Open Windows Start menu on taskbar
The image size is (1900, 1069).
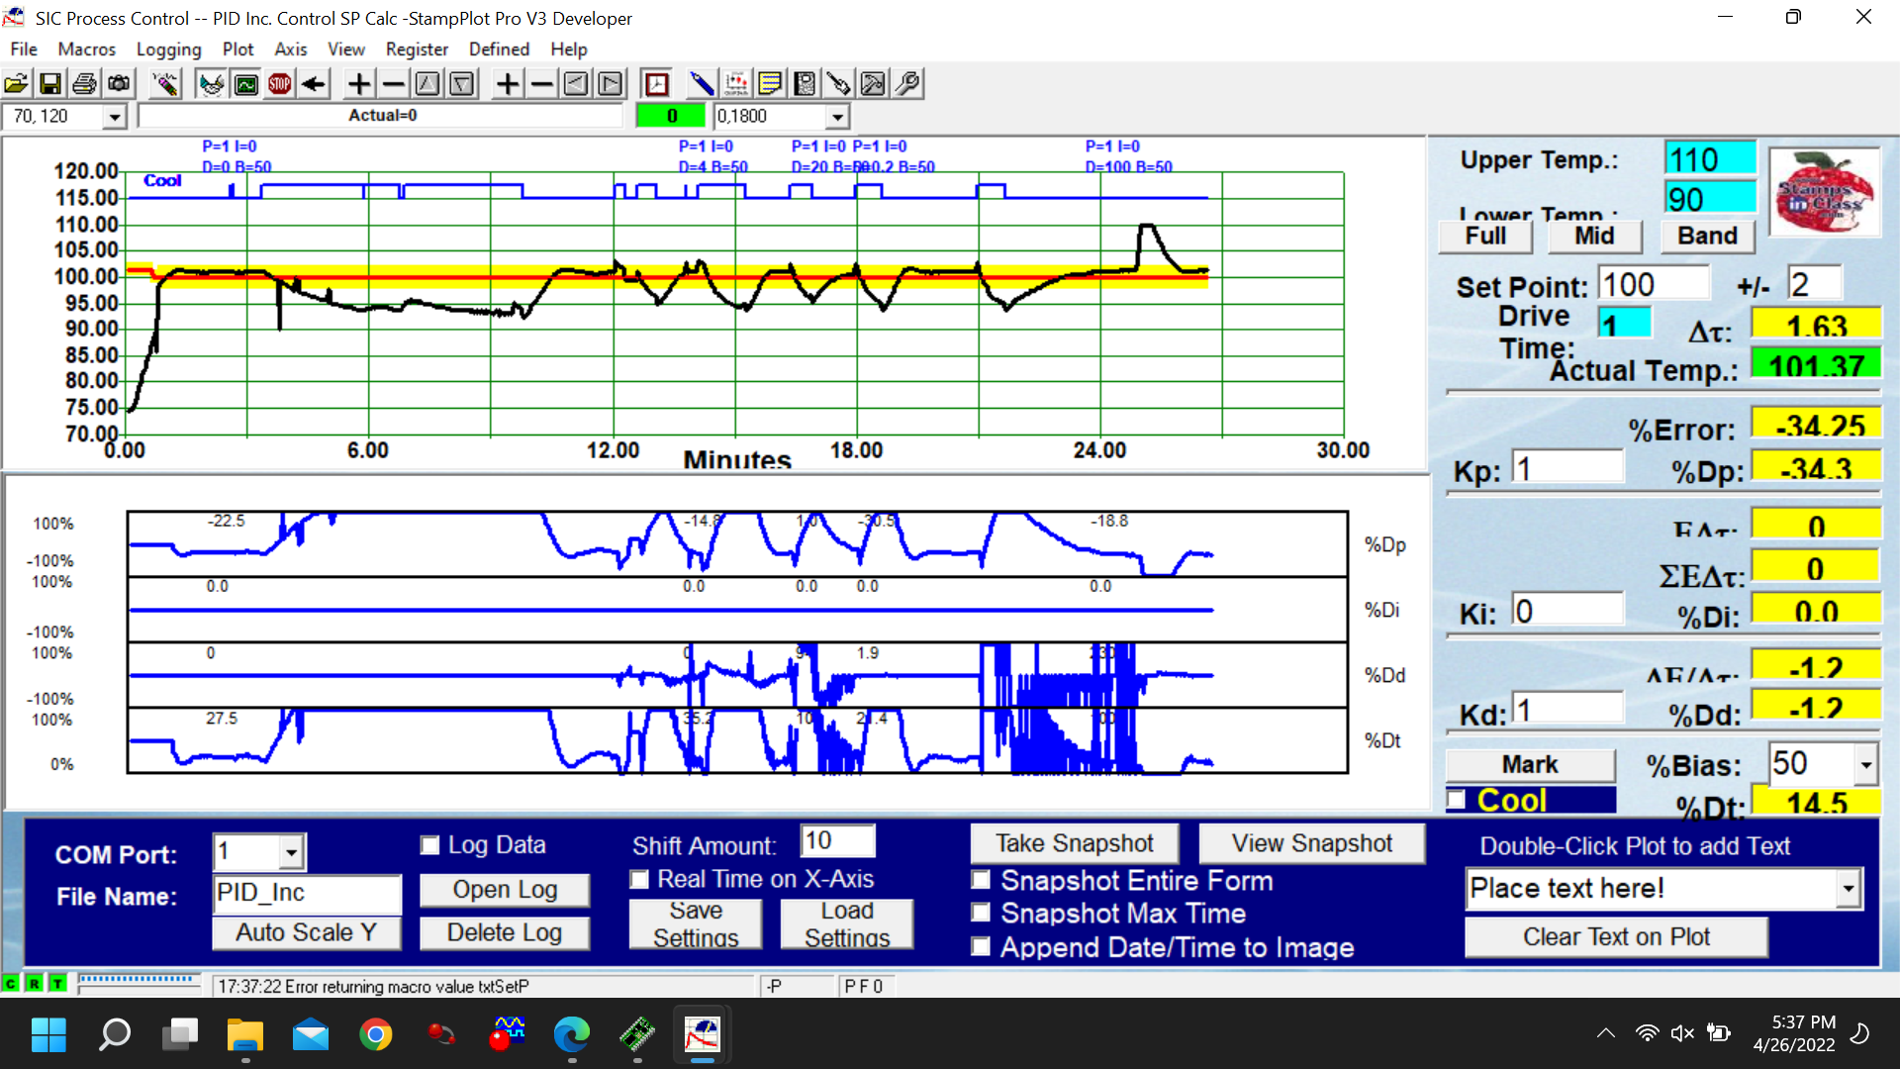pos(48,1034)
